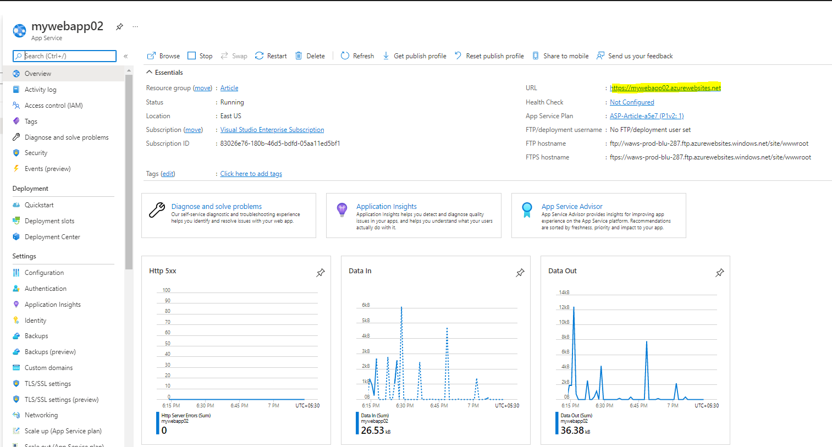
Task: Open the Diagnose and solve problems card
Action: click(228, 215)
